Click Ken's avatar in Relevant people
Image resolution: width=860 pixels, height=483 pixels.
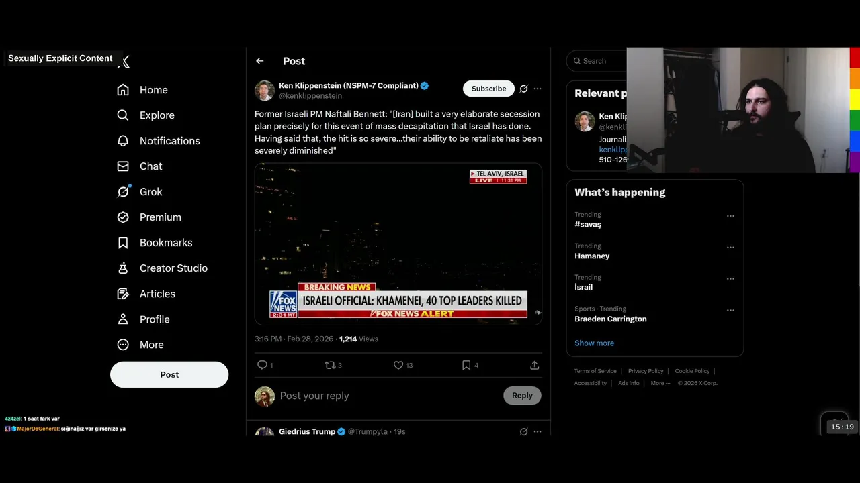(x=585, y=121)
